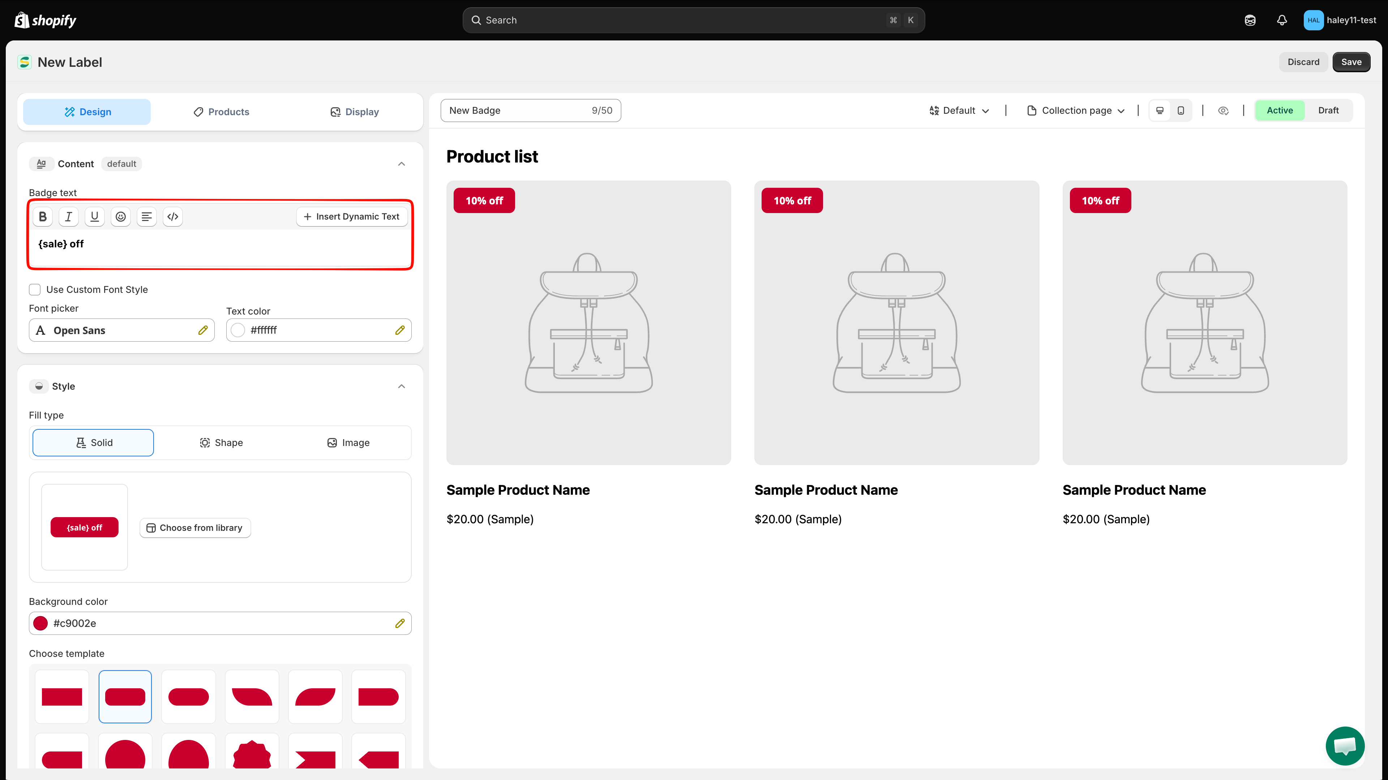1388x780 pixels.
Task: Select the circle badge template
Action: point(125,752)
